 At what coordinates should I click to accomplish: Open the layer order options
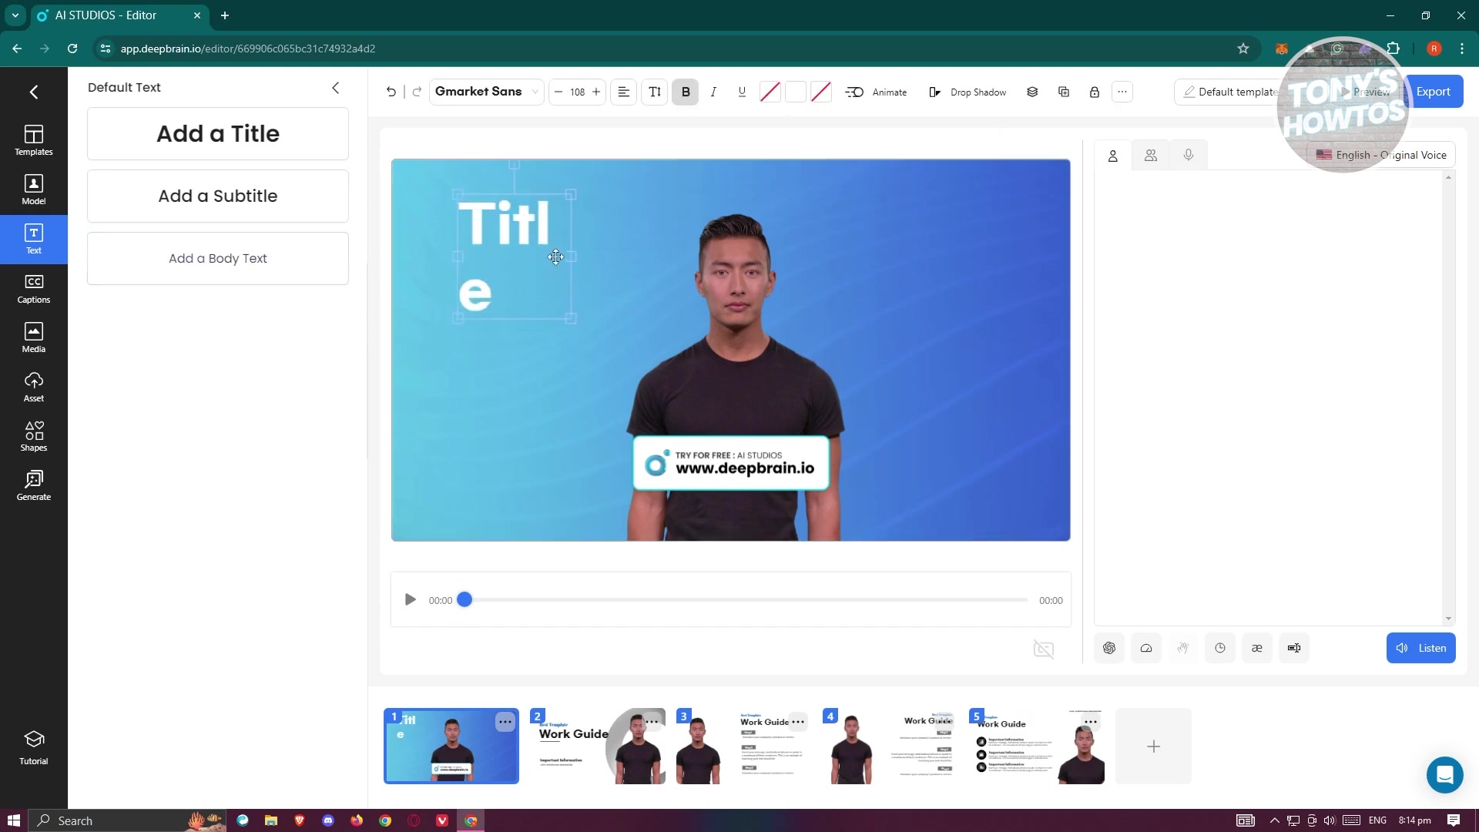[x=1032, y=92]
